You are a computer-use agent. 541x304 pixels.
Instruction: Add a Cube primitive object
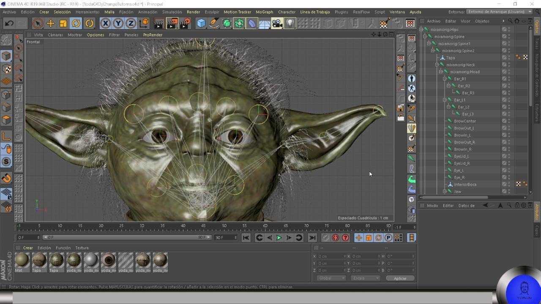[x=201, y=23]
